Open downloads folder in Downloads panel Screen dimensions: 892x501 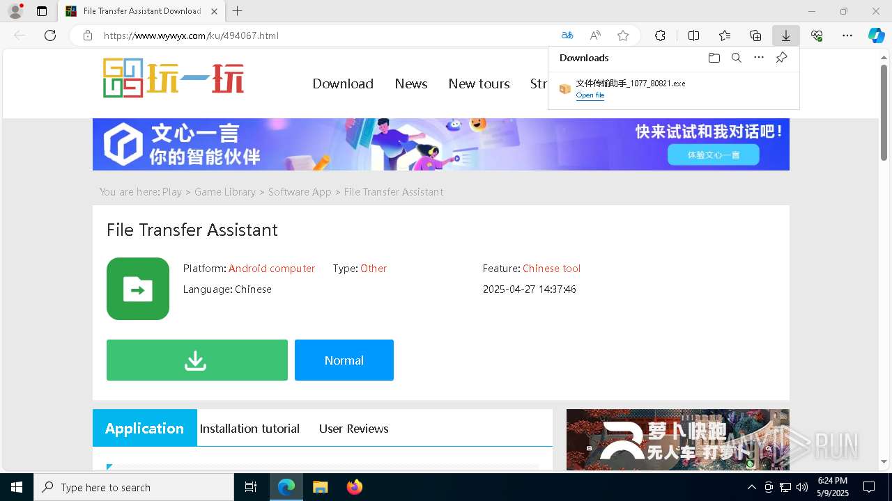pyautogui.click(x=714, y=58)
